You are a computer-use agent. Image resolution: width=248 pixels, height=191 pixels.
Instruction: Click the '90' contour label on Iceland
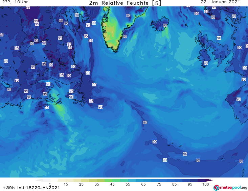point(165,25)
